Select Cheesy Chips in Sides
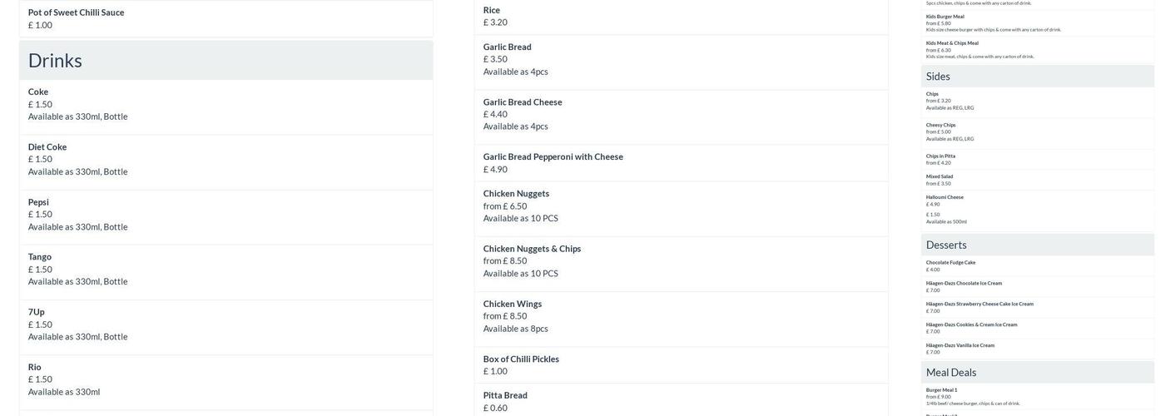 click(941, 125)
